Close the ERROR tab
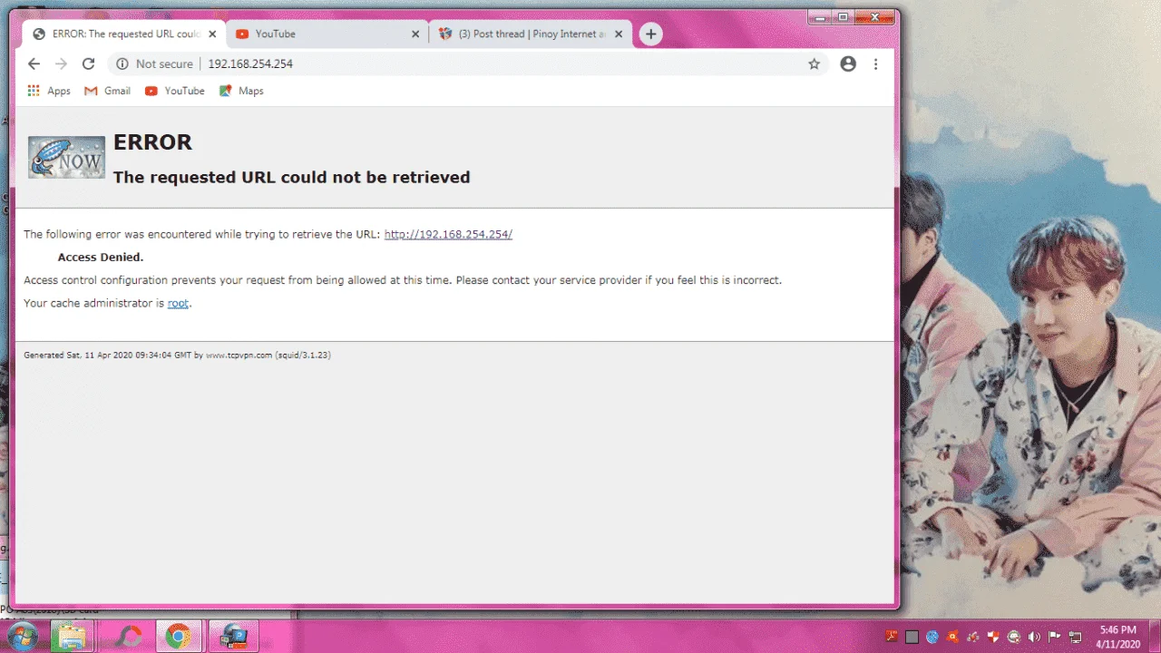 point(212,34)
